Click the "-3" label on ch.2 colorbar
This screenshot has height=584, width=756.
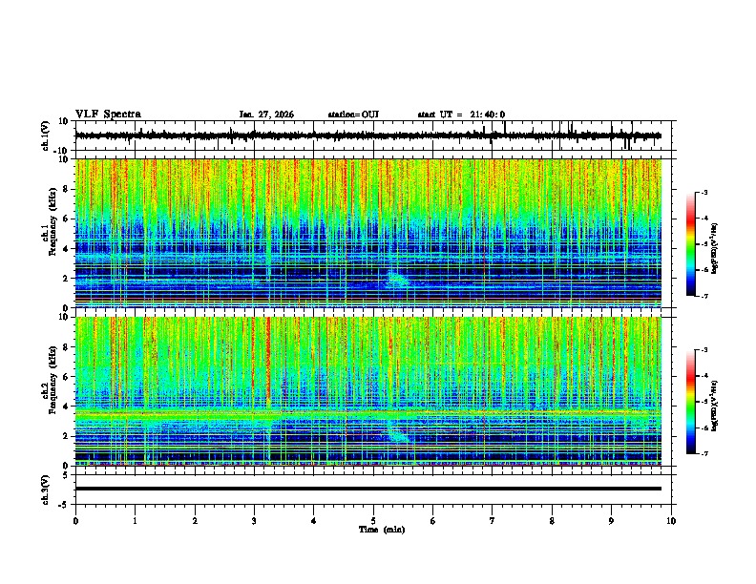pos(703,350)
